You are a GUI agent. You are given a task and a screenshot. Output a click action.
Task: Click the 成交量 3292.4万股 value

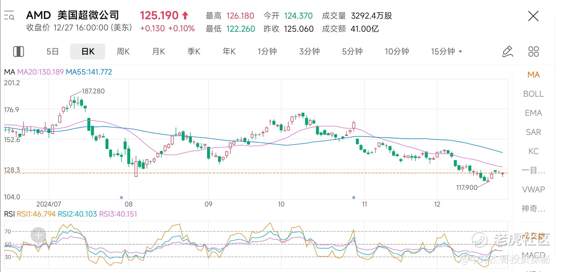371,16
